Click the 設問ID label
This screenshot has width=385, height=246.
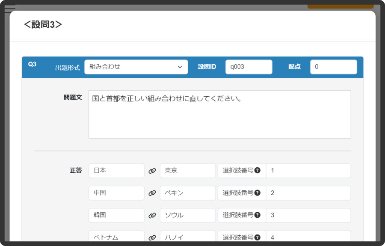pyautogui.click(x=207, y=67)
